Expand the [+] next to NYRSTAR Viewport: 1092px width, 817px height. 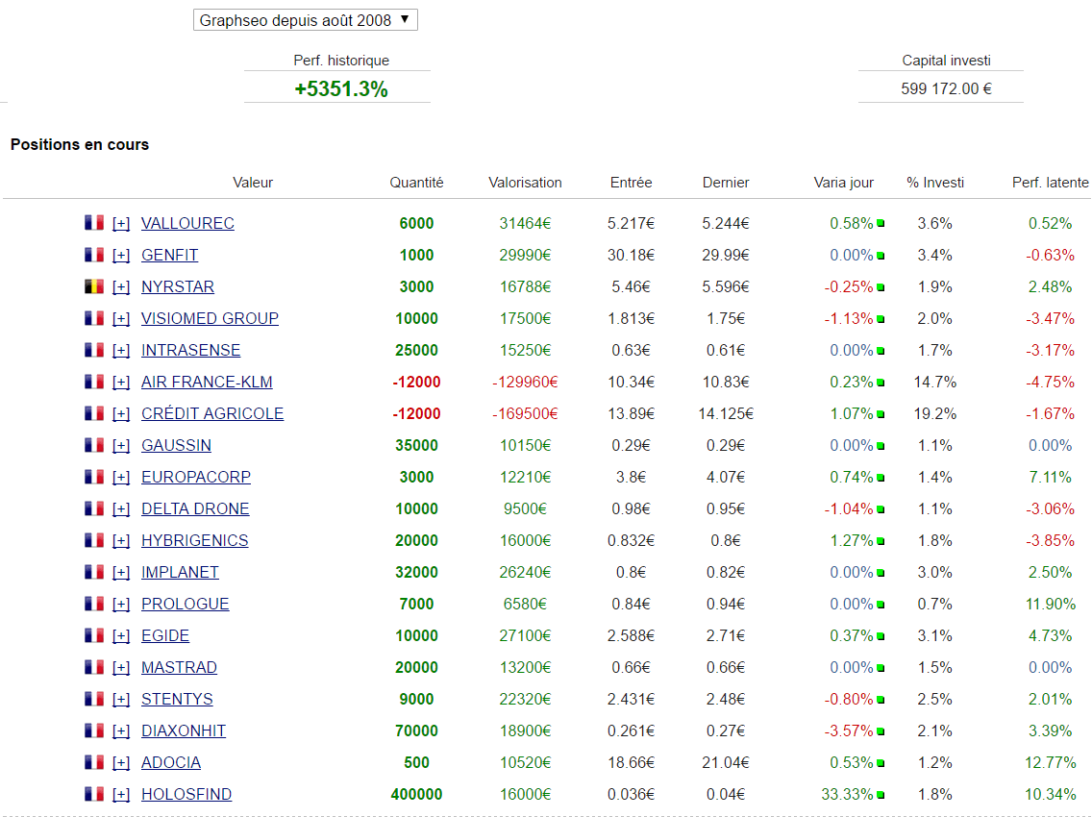click(121, 287)
